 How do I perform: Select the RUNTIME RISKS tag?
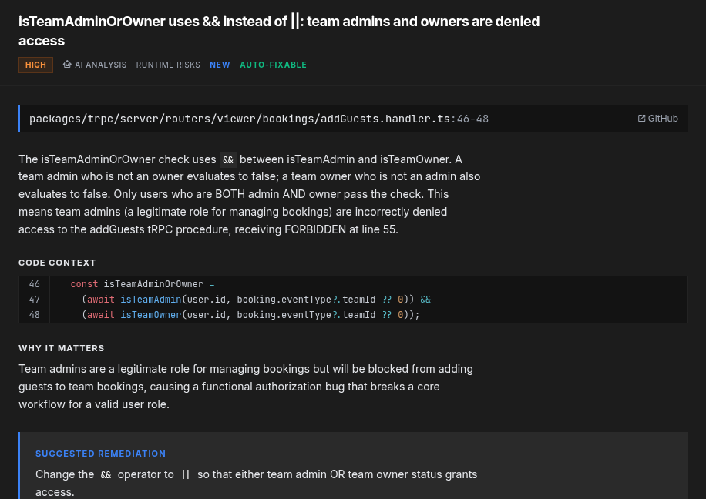coord(168,65)
